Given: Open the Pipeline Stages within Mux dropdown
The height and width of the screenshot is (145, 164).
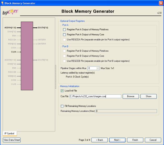Looking at the screenshot, I should pyautogui.click(x=97, y=68).
